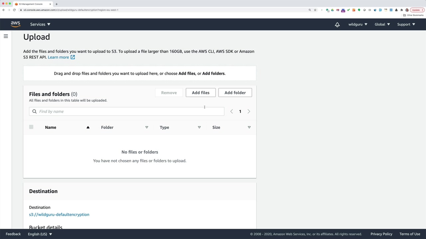The image size is (426, 239).
Task: Open the wildguru account dropdown
Action: [x=358, y=24]
